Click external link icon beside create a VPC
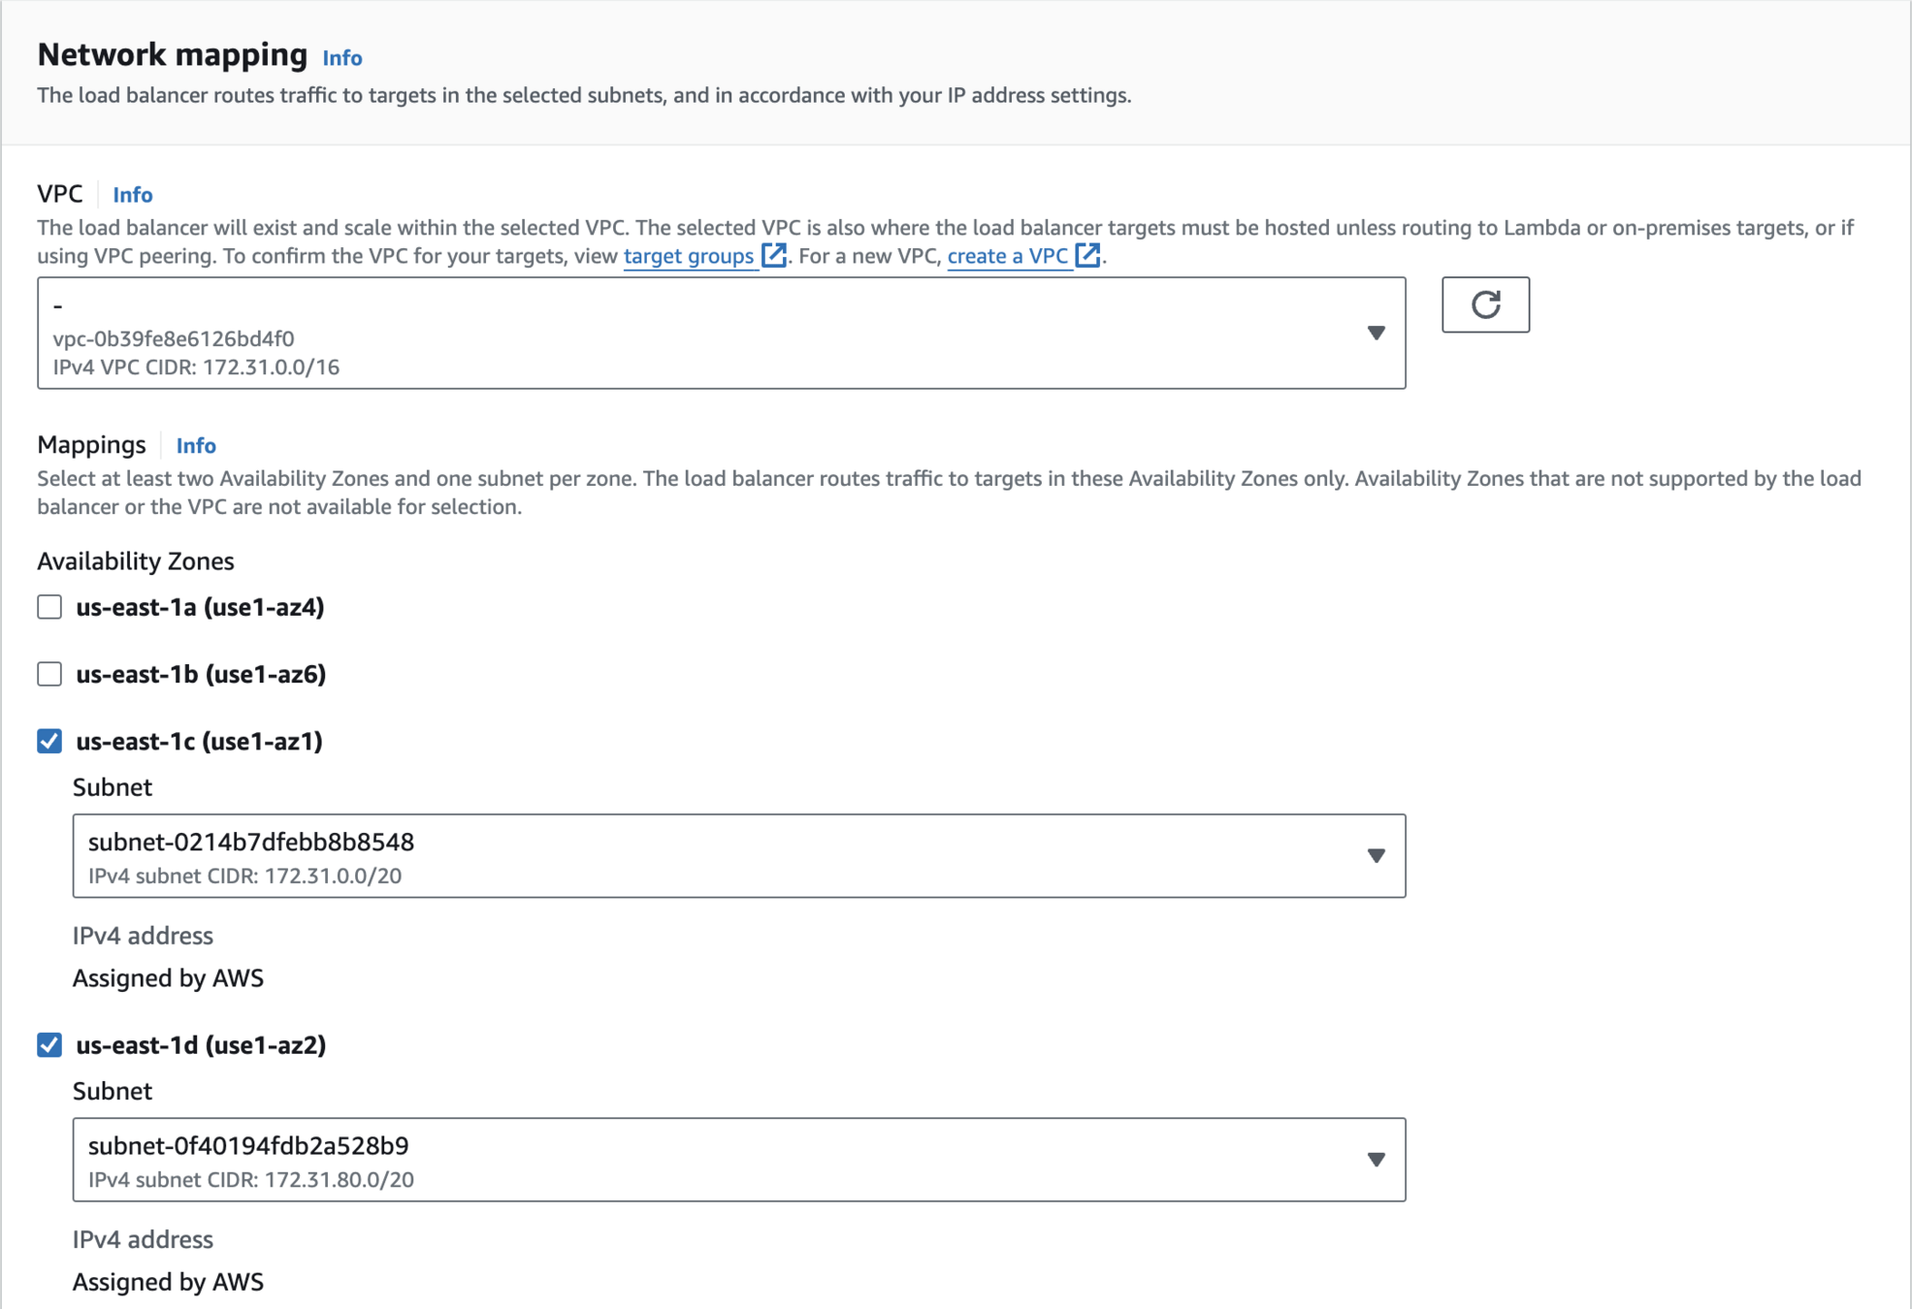The height and width of the screenshot is (1309, 1912). [x=1086, y=255]
